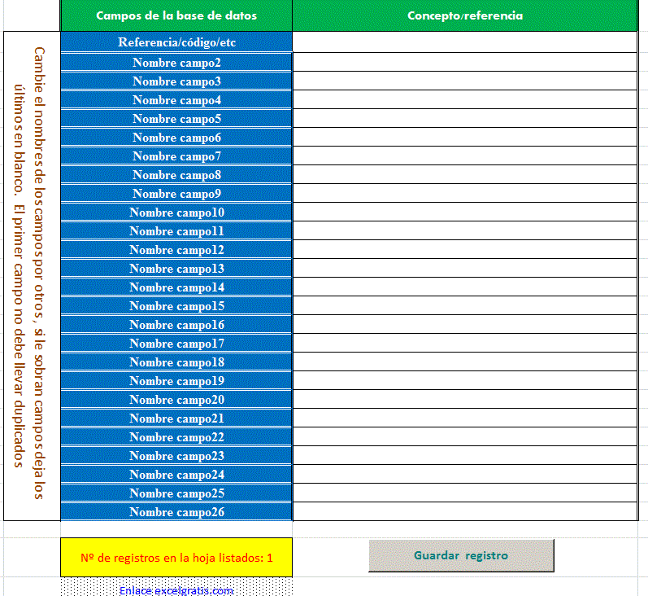Viewport: 648px width, 596px height.
Task: Click the input cell beside Nombre campo21
Action: coord(465,418)
